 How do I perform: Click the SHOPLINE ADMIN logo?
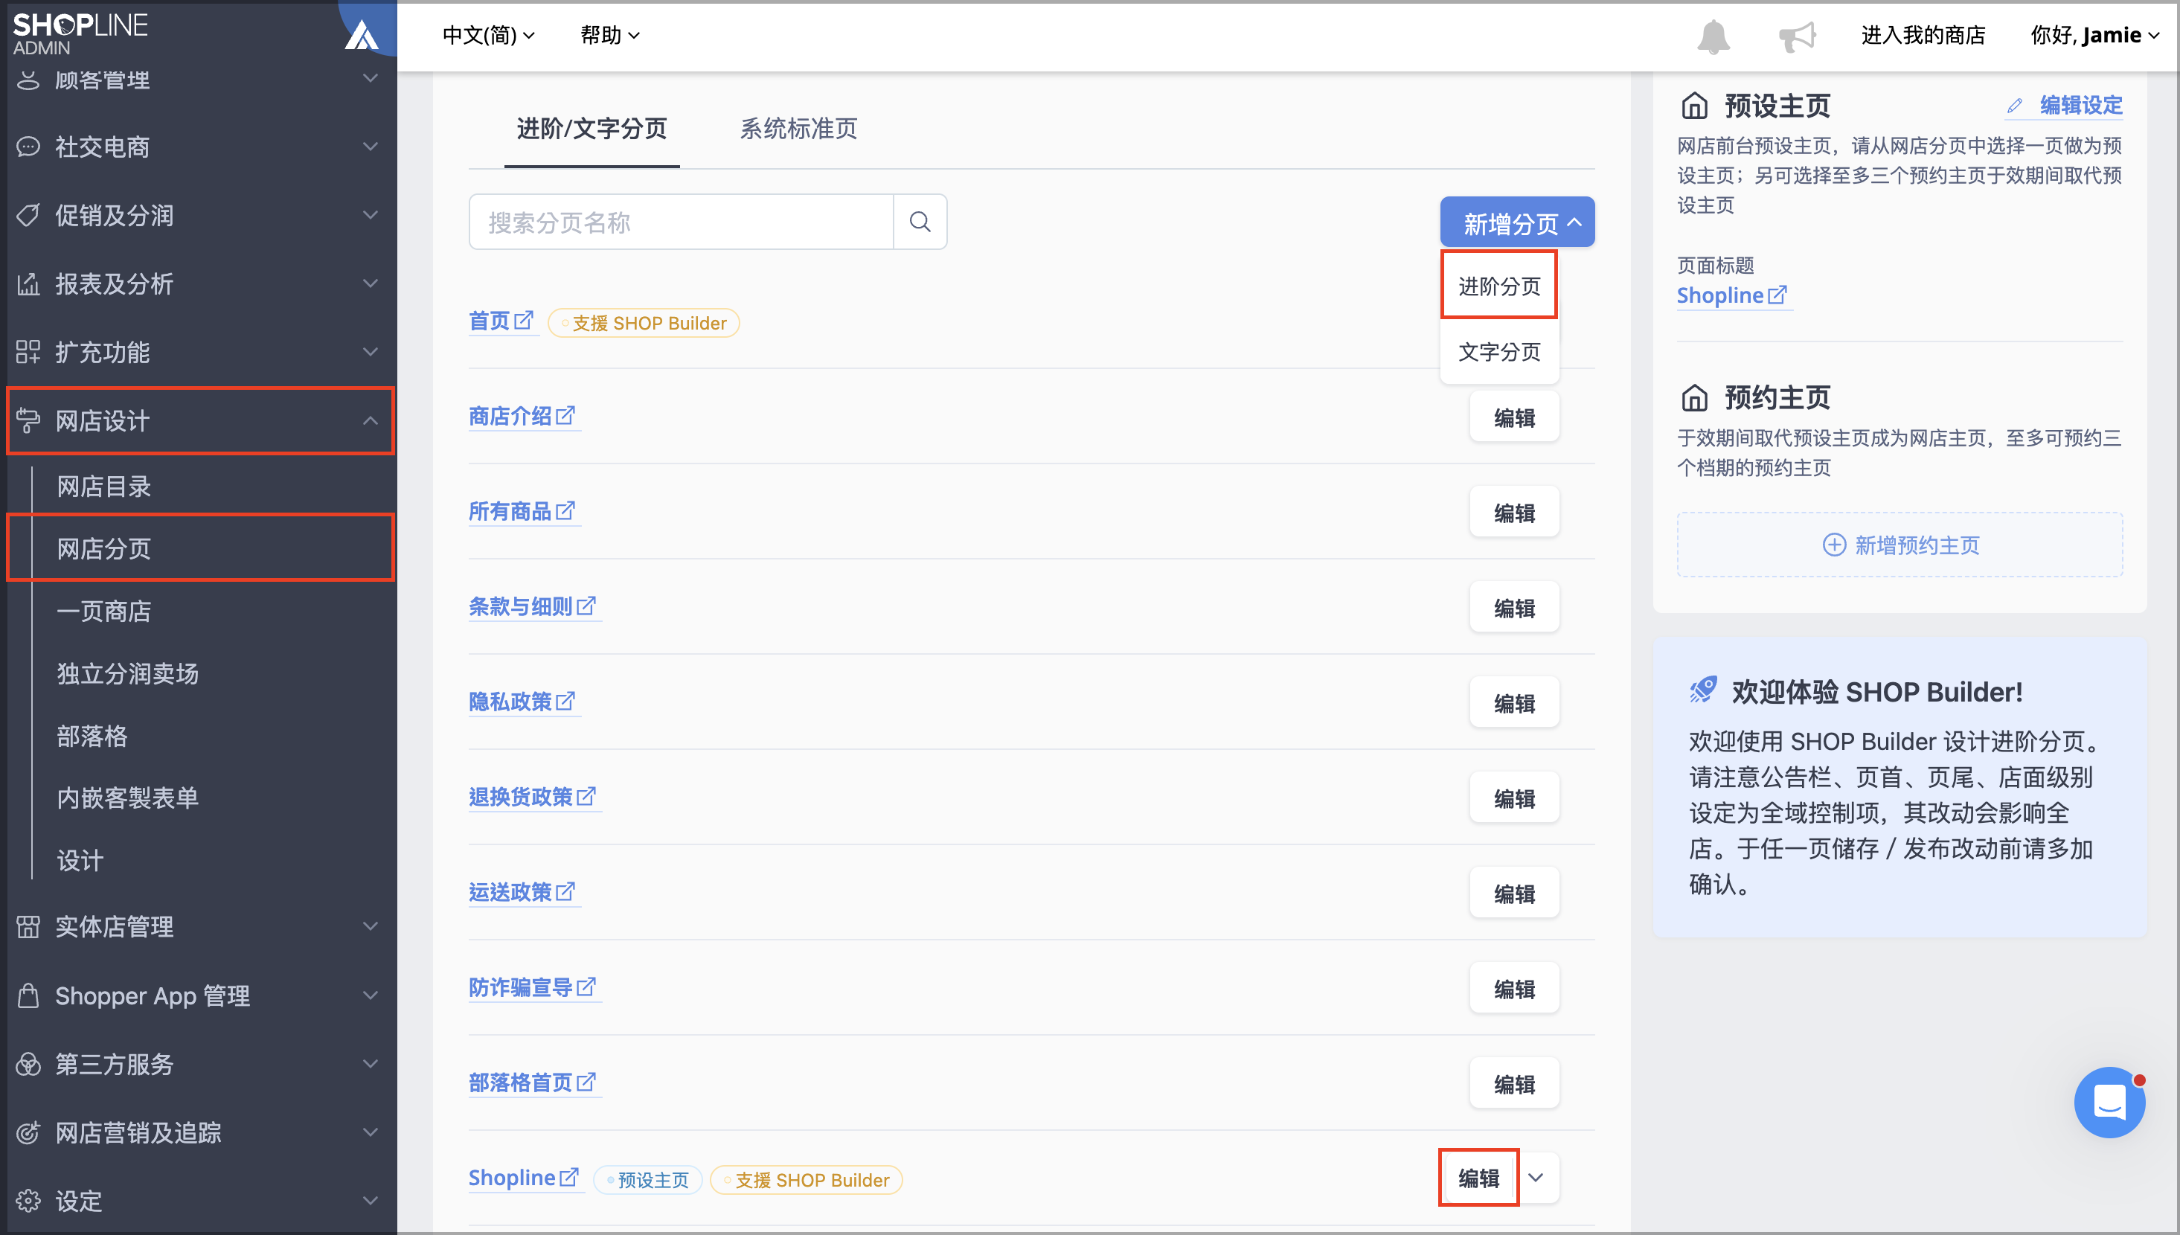(80, 34)
